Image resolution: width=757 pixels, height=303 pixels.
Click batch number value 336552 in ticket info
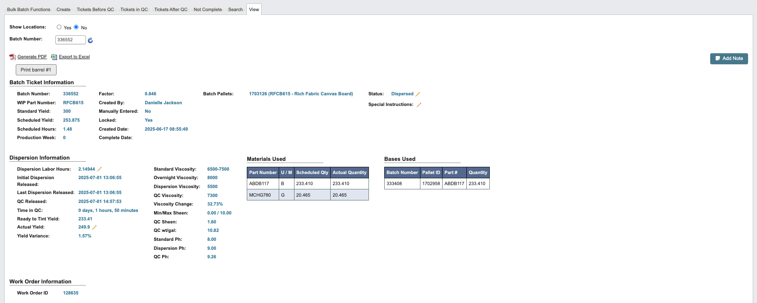[x=71, y=94]
